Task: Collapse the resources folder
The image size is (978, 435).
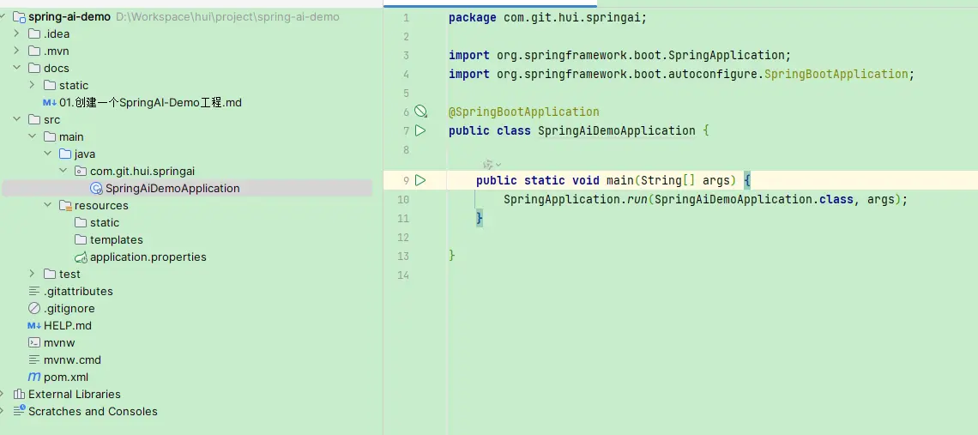Action: point(48,205)
